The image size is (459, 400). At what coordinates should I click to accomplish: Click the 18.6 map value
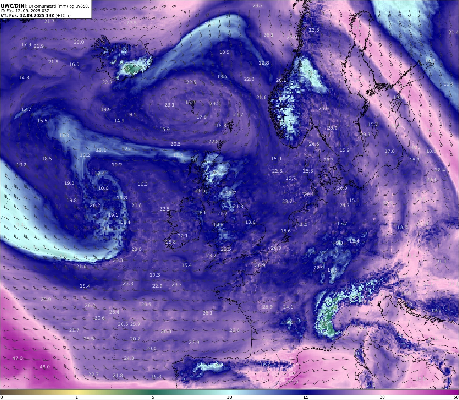point(103,188)
